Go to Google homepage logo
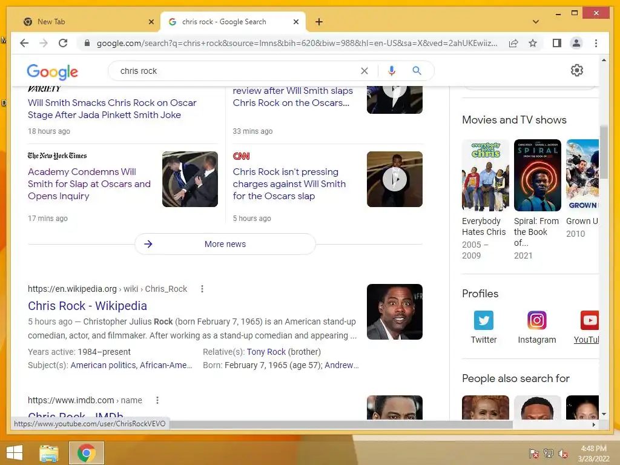The height and width of the screenshot is (465, 620). click(x=52, y=71)
